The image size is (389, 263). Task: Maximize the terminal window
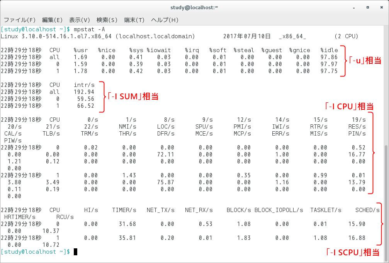click(x=368, y=7)
